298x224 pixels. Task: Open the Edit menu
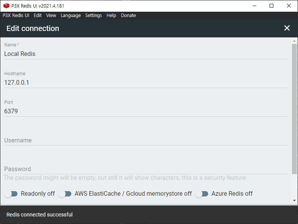coord(38,15)
